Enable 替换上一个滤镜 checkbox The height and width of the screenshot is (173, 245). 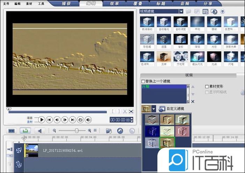(x=143, y=81)
